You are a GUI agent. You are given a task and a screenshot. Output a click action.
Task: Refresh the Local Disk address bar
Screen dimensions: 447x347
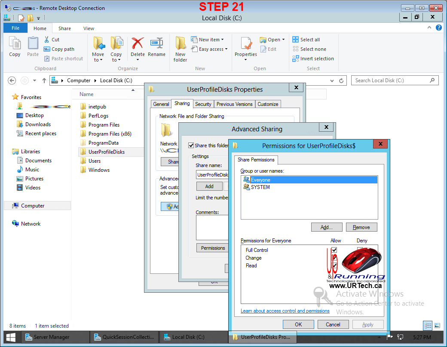point(342,81)
